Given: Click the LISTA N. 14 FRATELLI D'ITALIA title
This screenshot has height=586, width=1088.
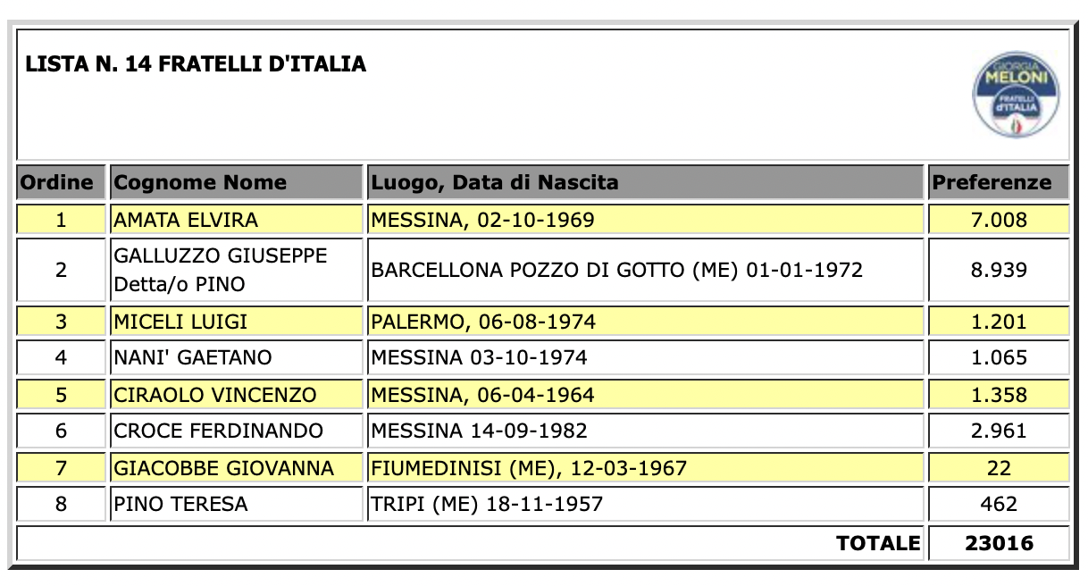Looking at the screenshot, I should [196, 64].
